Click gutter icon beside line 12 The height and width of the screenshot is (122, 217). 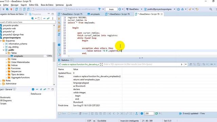59,26
